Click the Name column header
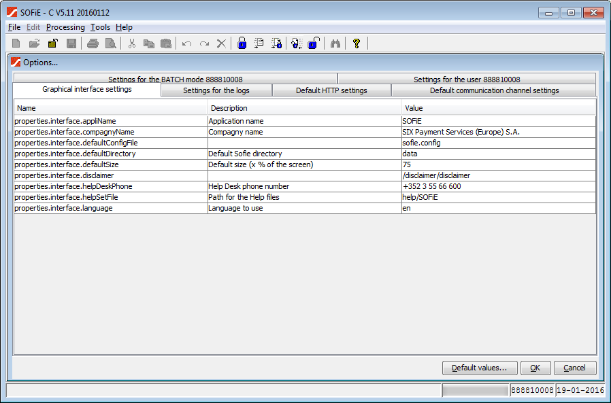Image resolution: width=611 pixels, height=403 pixels. coord(110,108)
